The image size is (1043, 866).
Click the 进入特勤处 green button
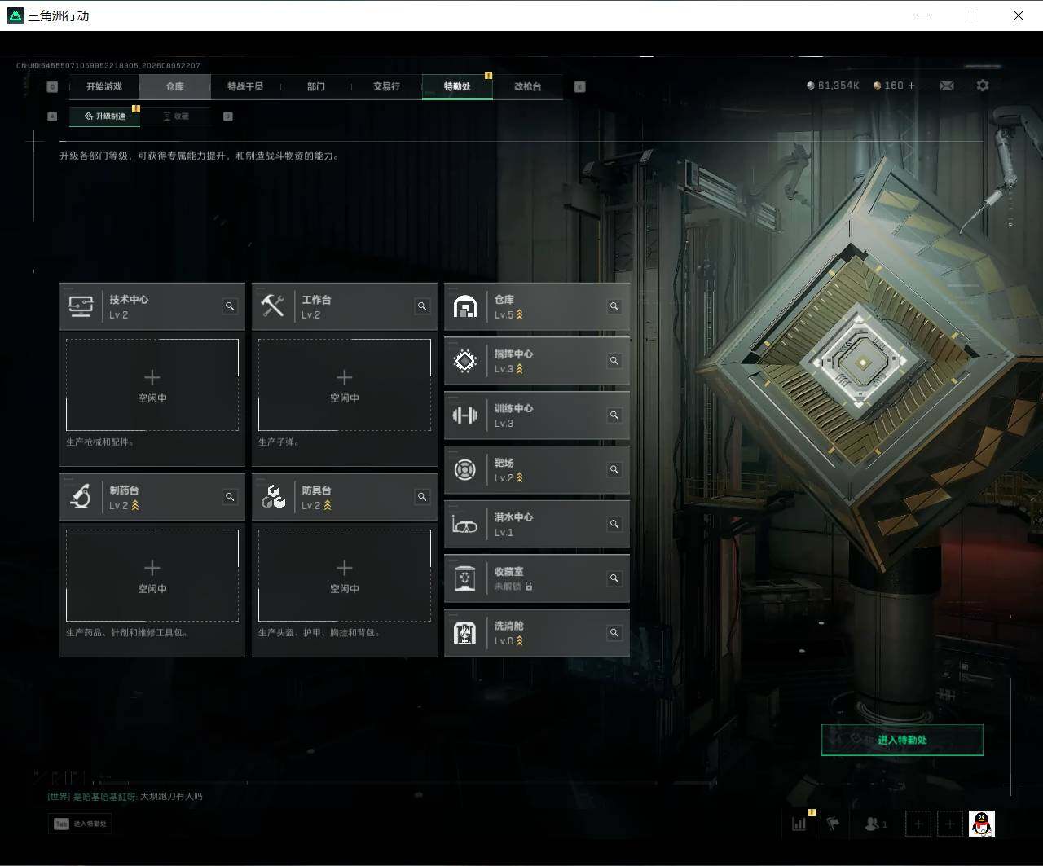tap(902, 740)
